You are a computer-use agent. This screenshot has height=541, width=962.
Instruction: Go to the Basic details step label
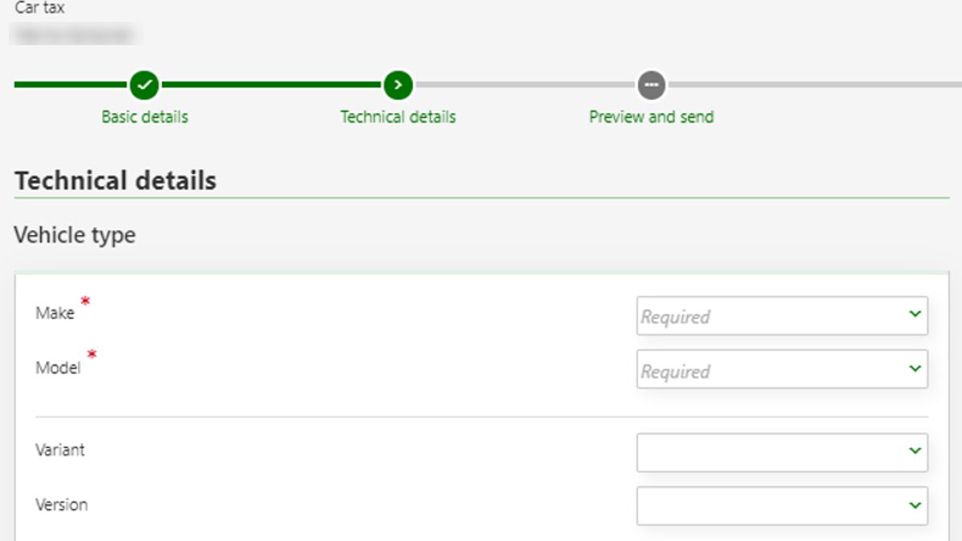pyautogui.click(x=144, y=117)
